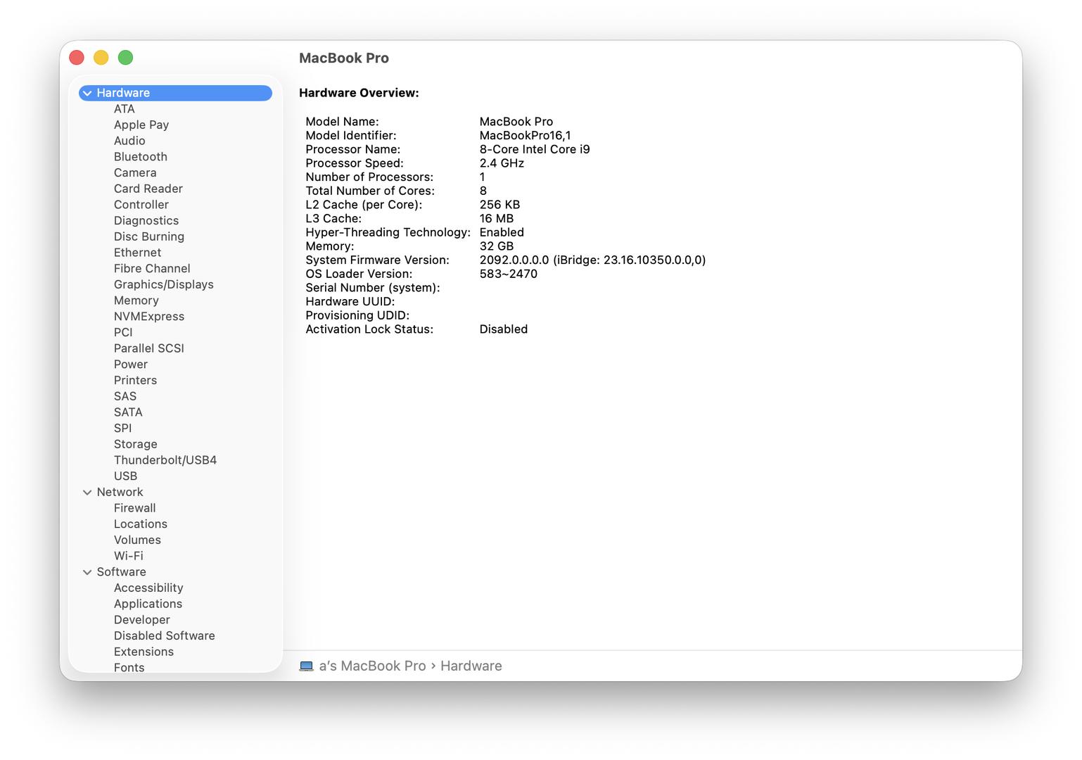Collapse the Network section chevron
Image resolution: width=1082 pixels, height=760 pixels.
pyautogui.click(x=87, y=493)
